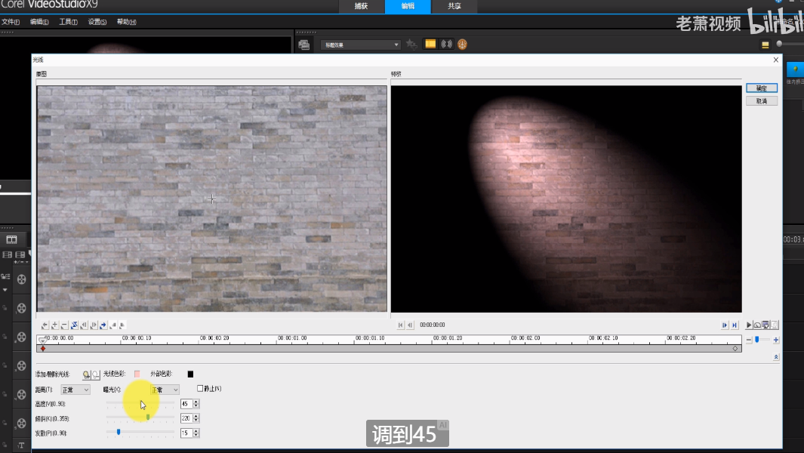
Task: Click the 倾斜 value field showing 220
Action: coord(186,418)
